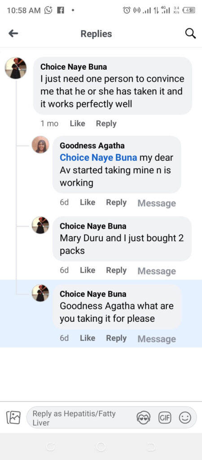Like the 'what are you taking it for' comment

[x=88, y=338]
